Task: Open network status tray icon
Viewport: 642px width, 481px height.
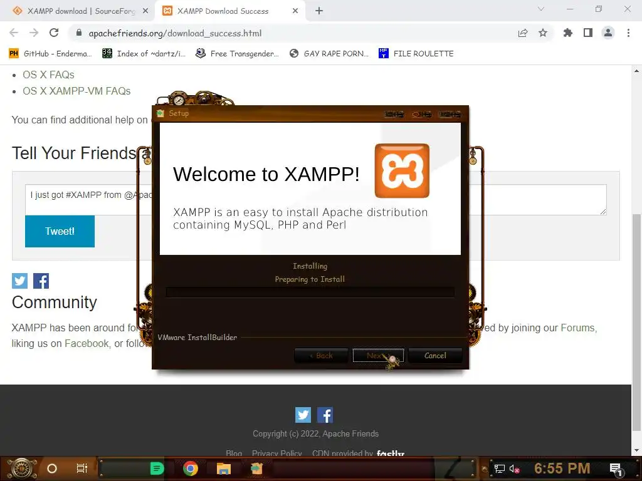Action: pyautogui.click(x=500, y=468)
